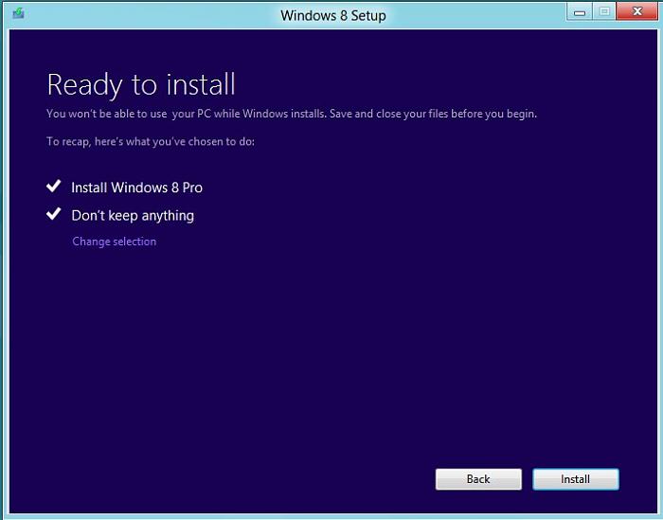Select the text "Install Windows 8 Pro"

[x=136, y=188]
